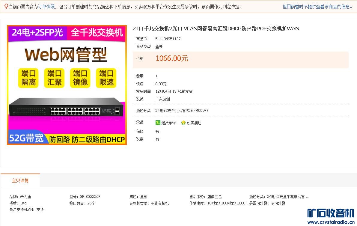Image resolution: width=357 pixels, height=226 pixels.
Task: Click the 数量 row label
Action: coord(140,76)
